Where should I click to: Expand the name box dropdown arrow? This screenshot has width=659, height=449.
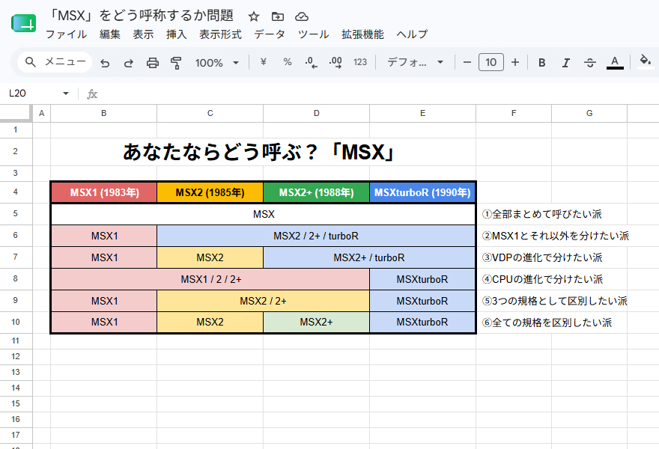tap(66, 94)
